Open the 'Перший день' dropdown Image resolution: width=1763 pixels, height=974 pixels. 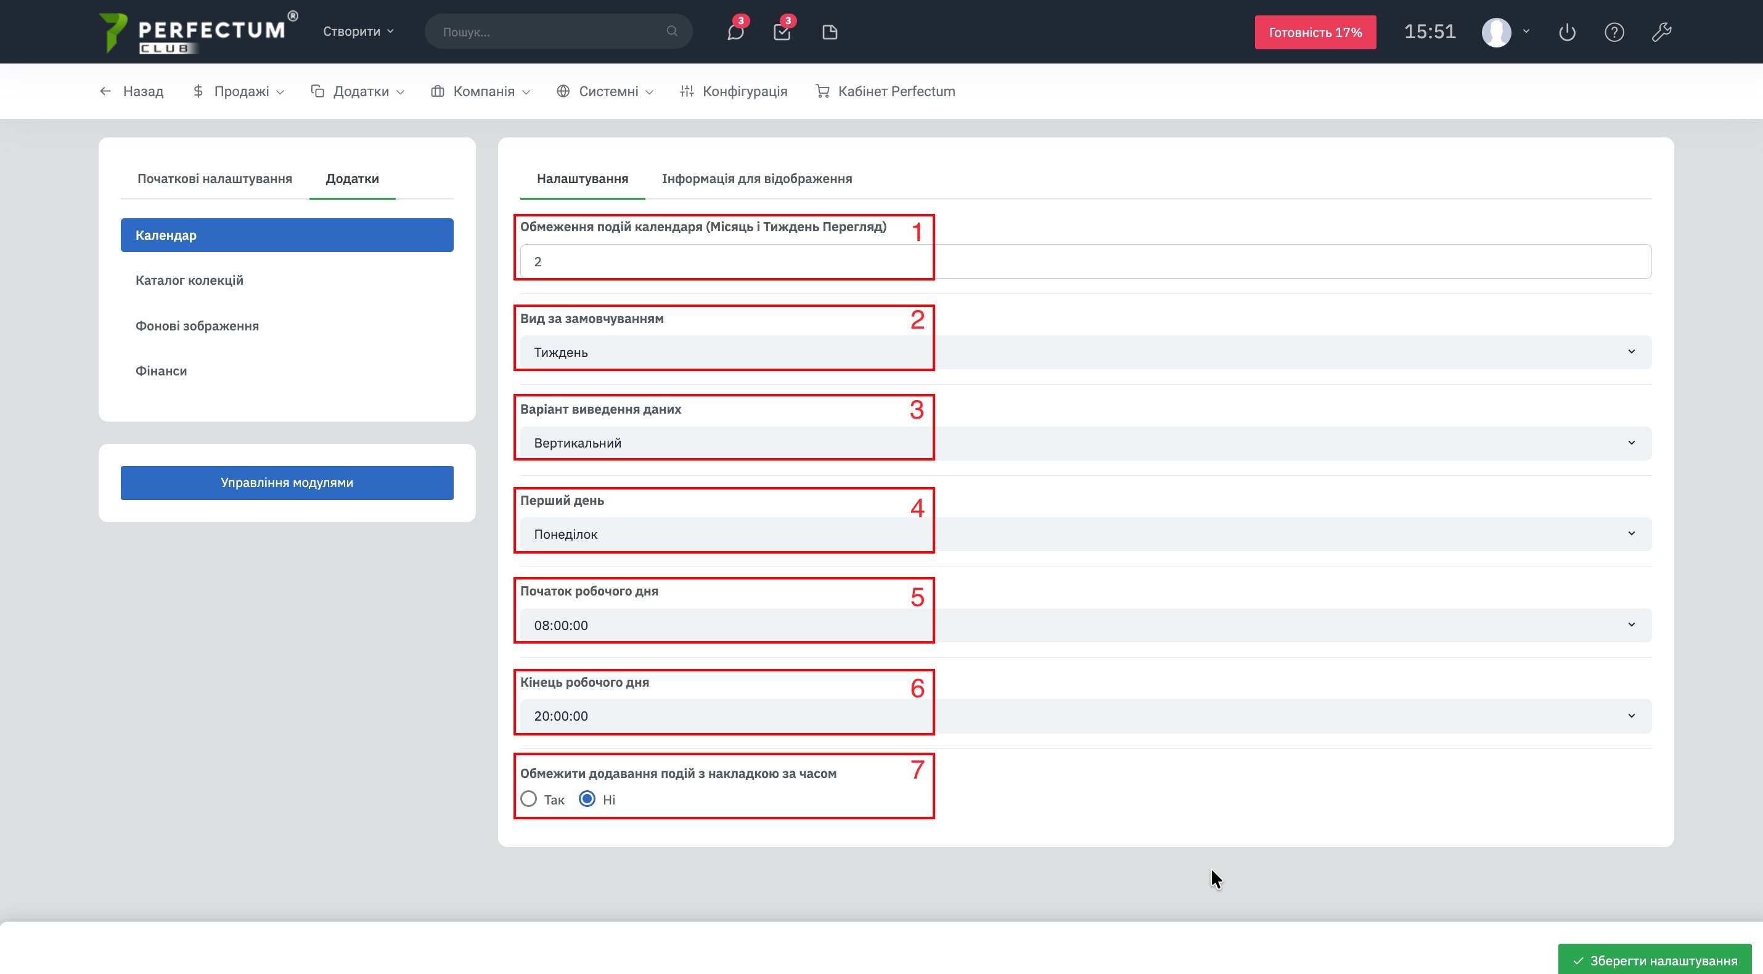(1085, 534)
